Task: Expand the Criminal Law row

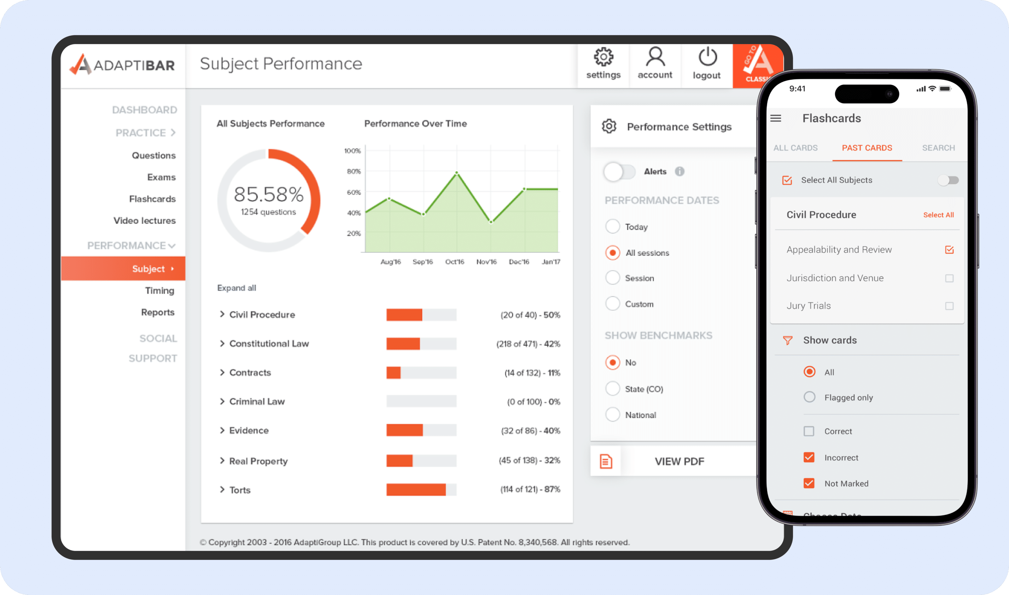Action: (x=222, y=401)
